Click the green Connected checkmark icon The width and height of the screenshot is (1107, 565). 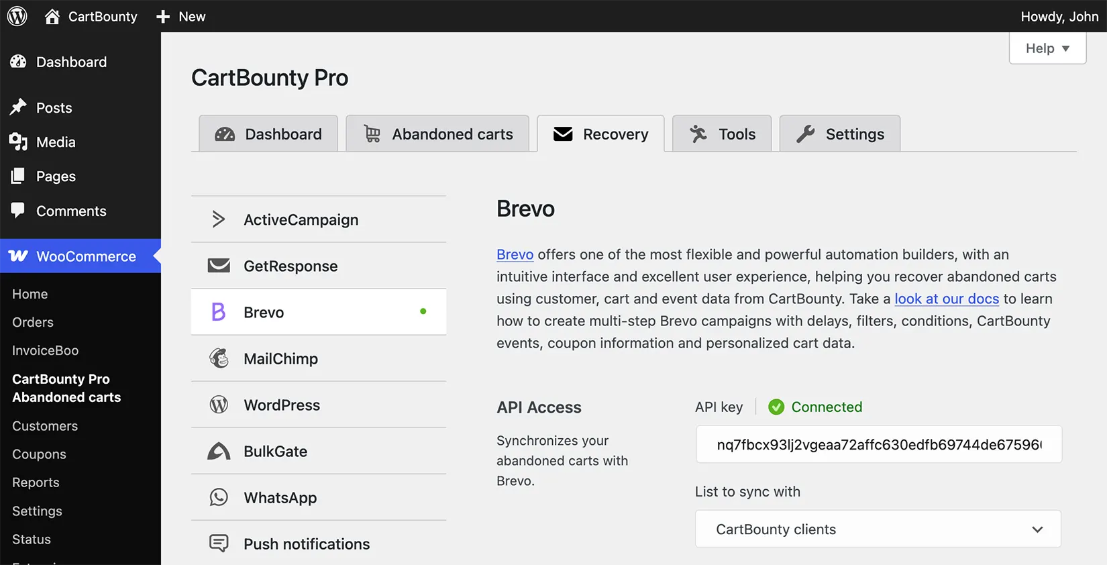tap(776, 407)
